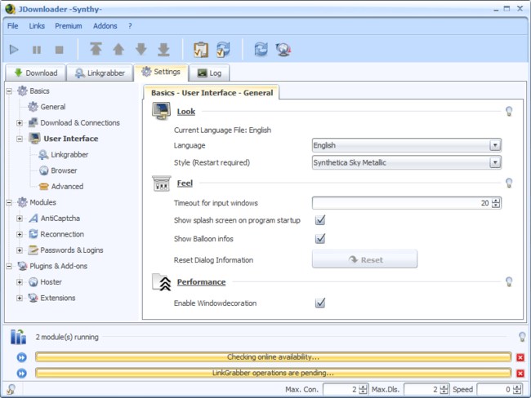Open the Style dropdown showing Synthetica Sky Metallic
Viewport: 531px width, 398px height.
pyautogui.click(x=406, y=162)
